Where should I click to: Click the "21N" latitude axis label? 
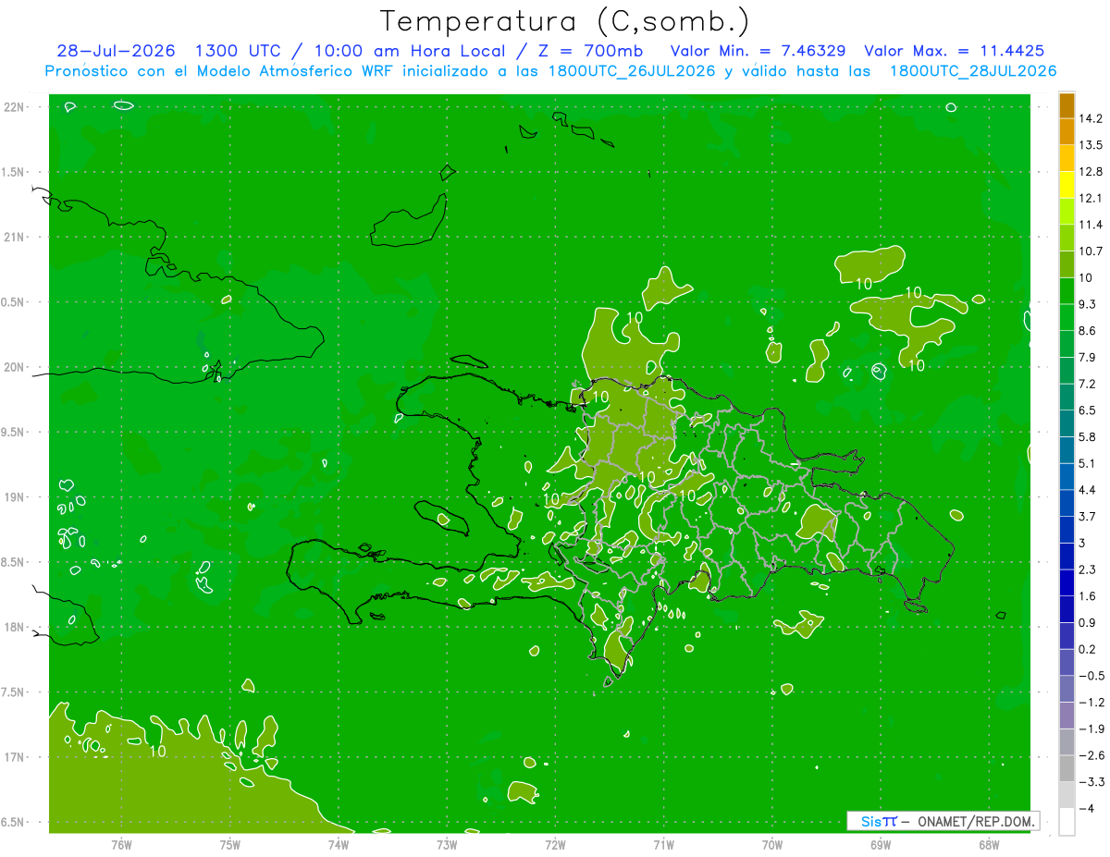coord(14,237)
